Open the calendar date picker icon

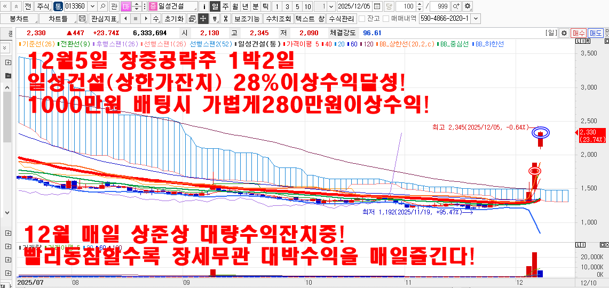pyautogui.click(x=377, y=6)
